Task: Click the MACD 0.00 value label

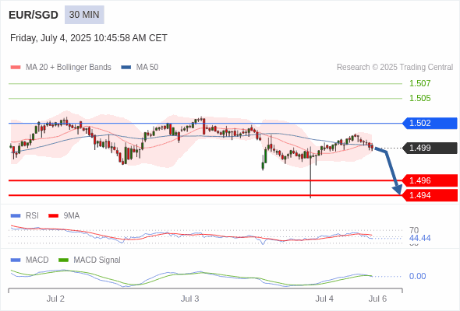Action: 417,276
